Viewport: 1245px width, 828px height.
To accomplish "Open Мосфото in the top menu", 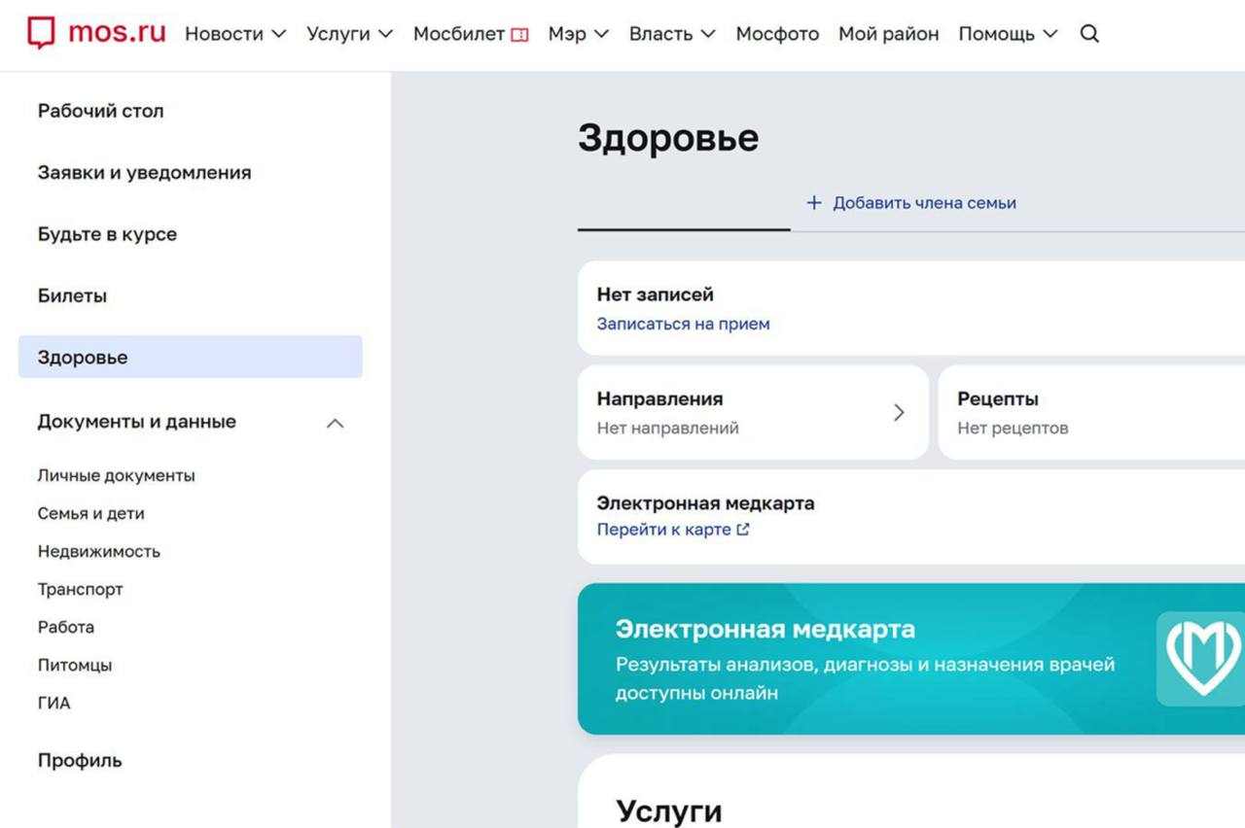I will point(777,34).
